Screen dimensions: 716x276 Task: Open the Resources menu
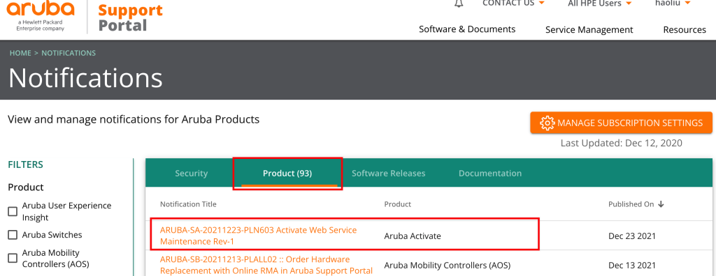(x=685, y=29)
